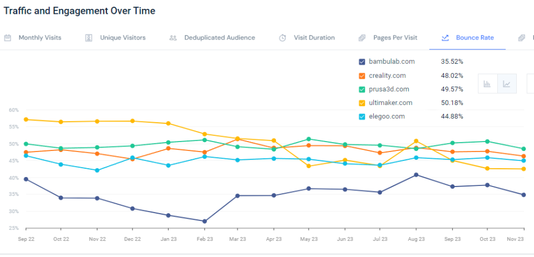Click the Visit Duration clock icon

(x=283, y=38)
